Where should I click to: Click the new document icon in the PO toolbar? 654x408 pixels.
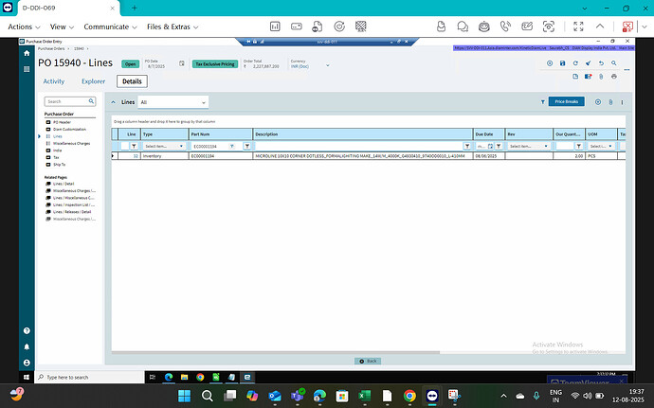pos(575,77)
